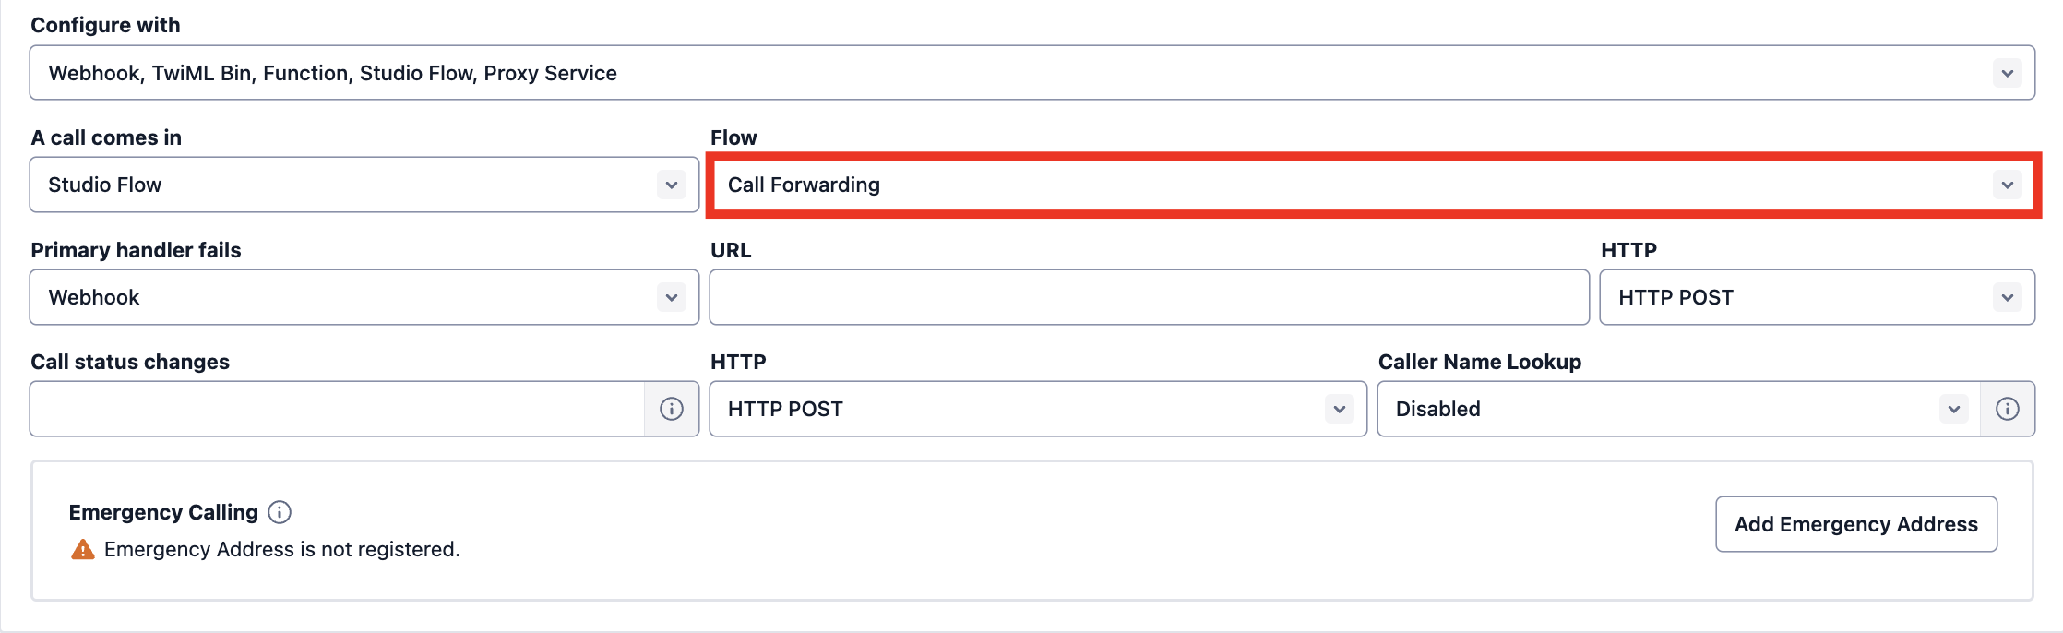Click the Caller Name Lookup label
The image size is (2063, 633).
click(1479, 362)
